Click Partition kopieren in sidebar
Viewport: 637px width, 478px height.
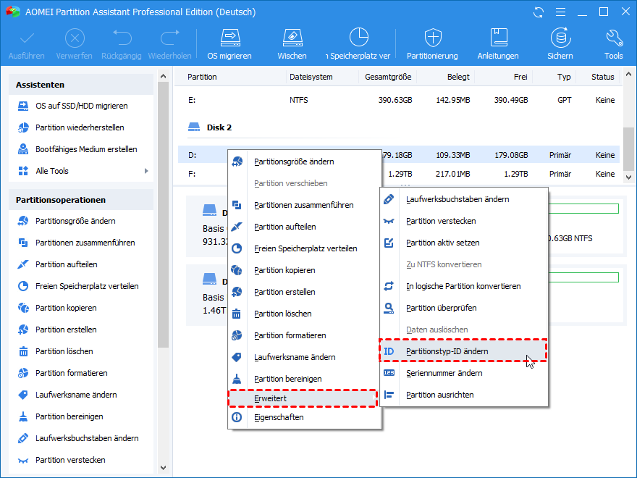point(66,308)
